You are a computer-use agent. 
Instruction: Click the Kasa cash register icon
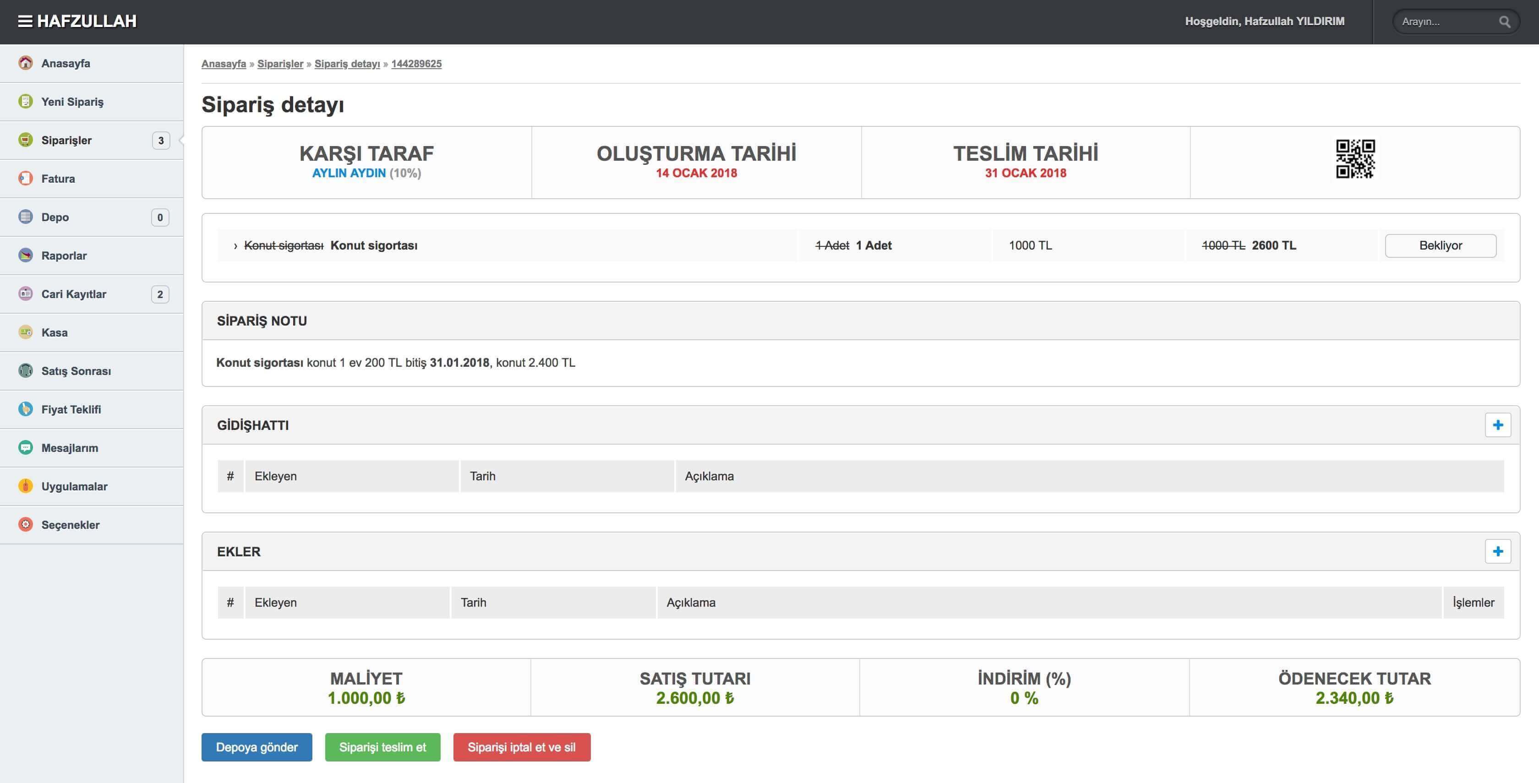tap(25, 332)
